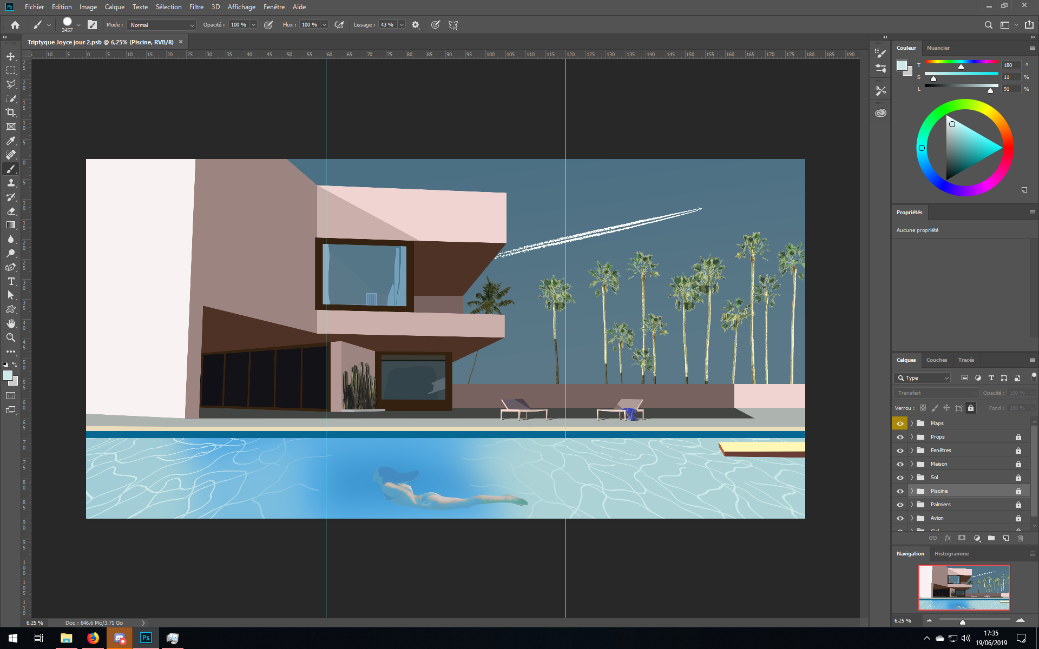Switch to the Histogramme tab

pos(951,553)
